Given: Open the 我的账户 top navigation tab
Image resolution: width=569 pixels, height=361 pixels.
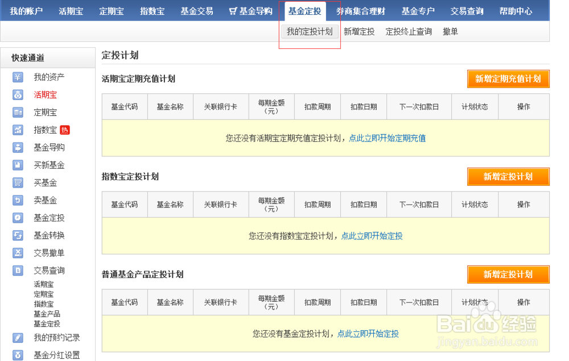Looking at the screenshot, I should (26, 11).
